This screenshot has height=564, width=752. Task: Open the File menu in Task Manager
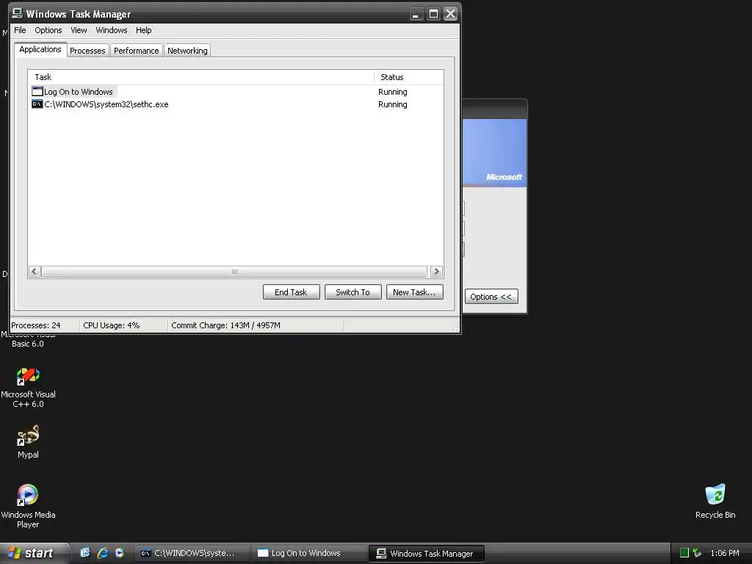tap(20, 30)
